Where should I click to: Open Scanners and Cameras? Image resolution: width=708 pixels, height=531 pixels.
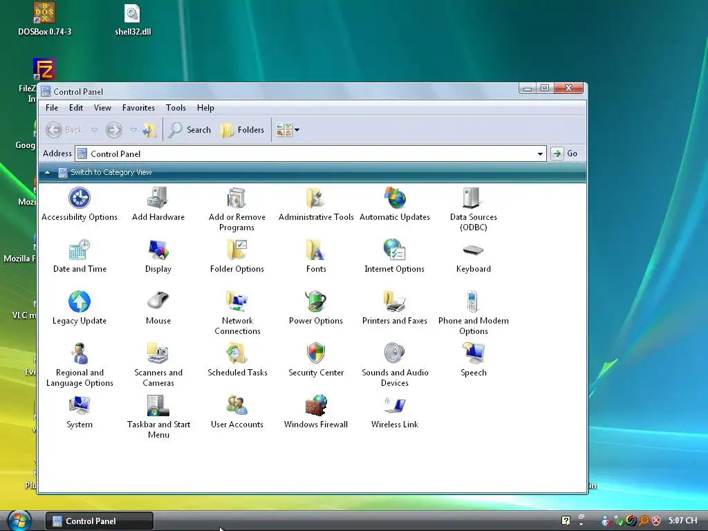(x=158, y=365)
